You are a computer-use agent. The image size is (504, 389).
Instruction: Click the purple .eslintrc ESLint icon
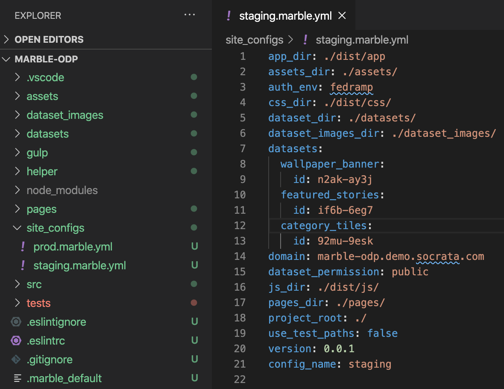click(16, 340)
